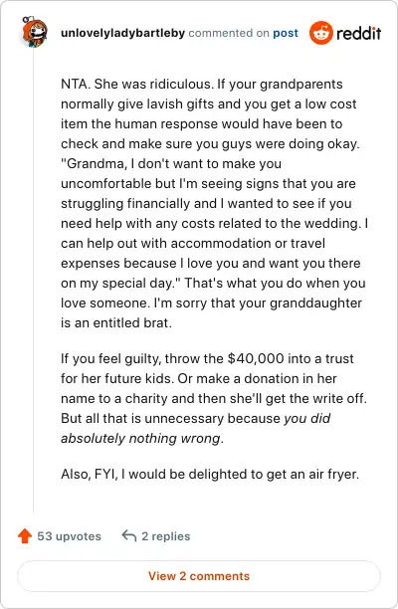Screen dimensions: 398x609
Task: Click the paragraph starting "NTA. She was ridiculous"
Action: (x=214, y=204)
